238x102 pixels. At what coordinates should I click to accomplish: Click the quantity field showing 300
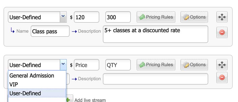(118, 17)
